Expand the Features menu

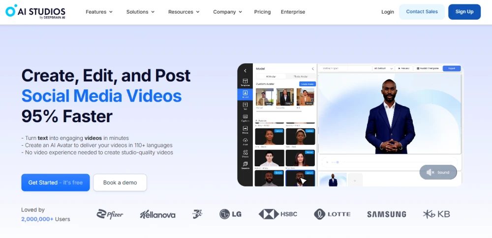tap(99, 12)
